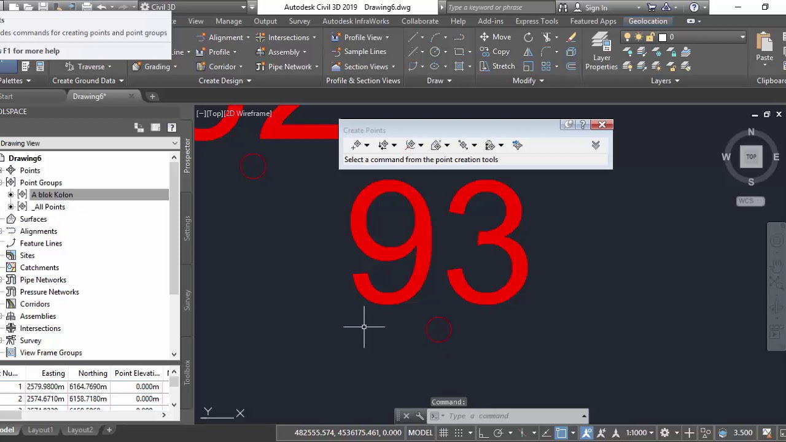Image resolution: width=786 pixels, height=442 pixels.
Task: Select the Surfaces tree item
Action: (33, 219)
